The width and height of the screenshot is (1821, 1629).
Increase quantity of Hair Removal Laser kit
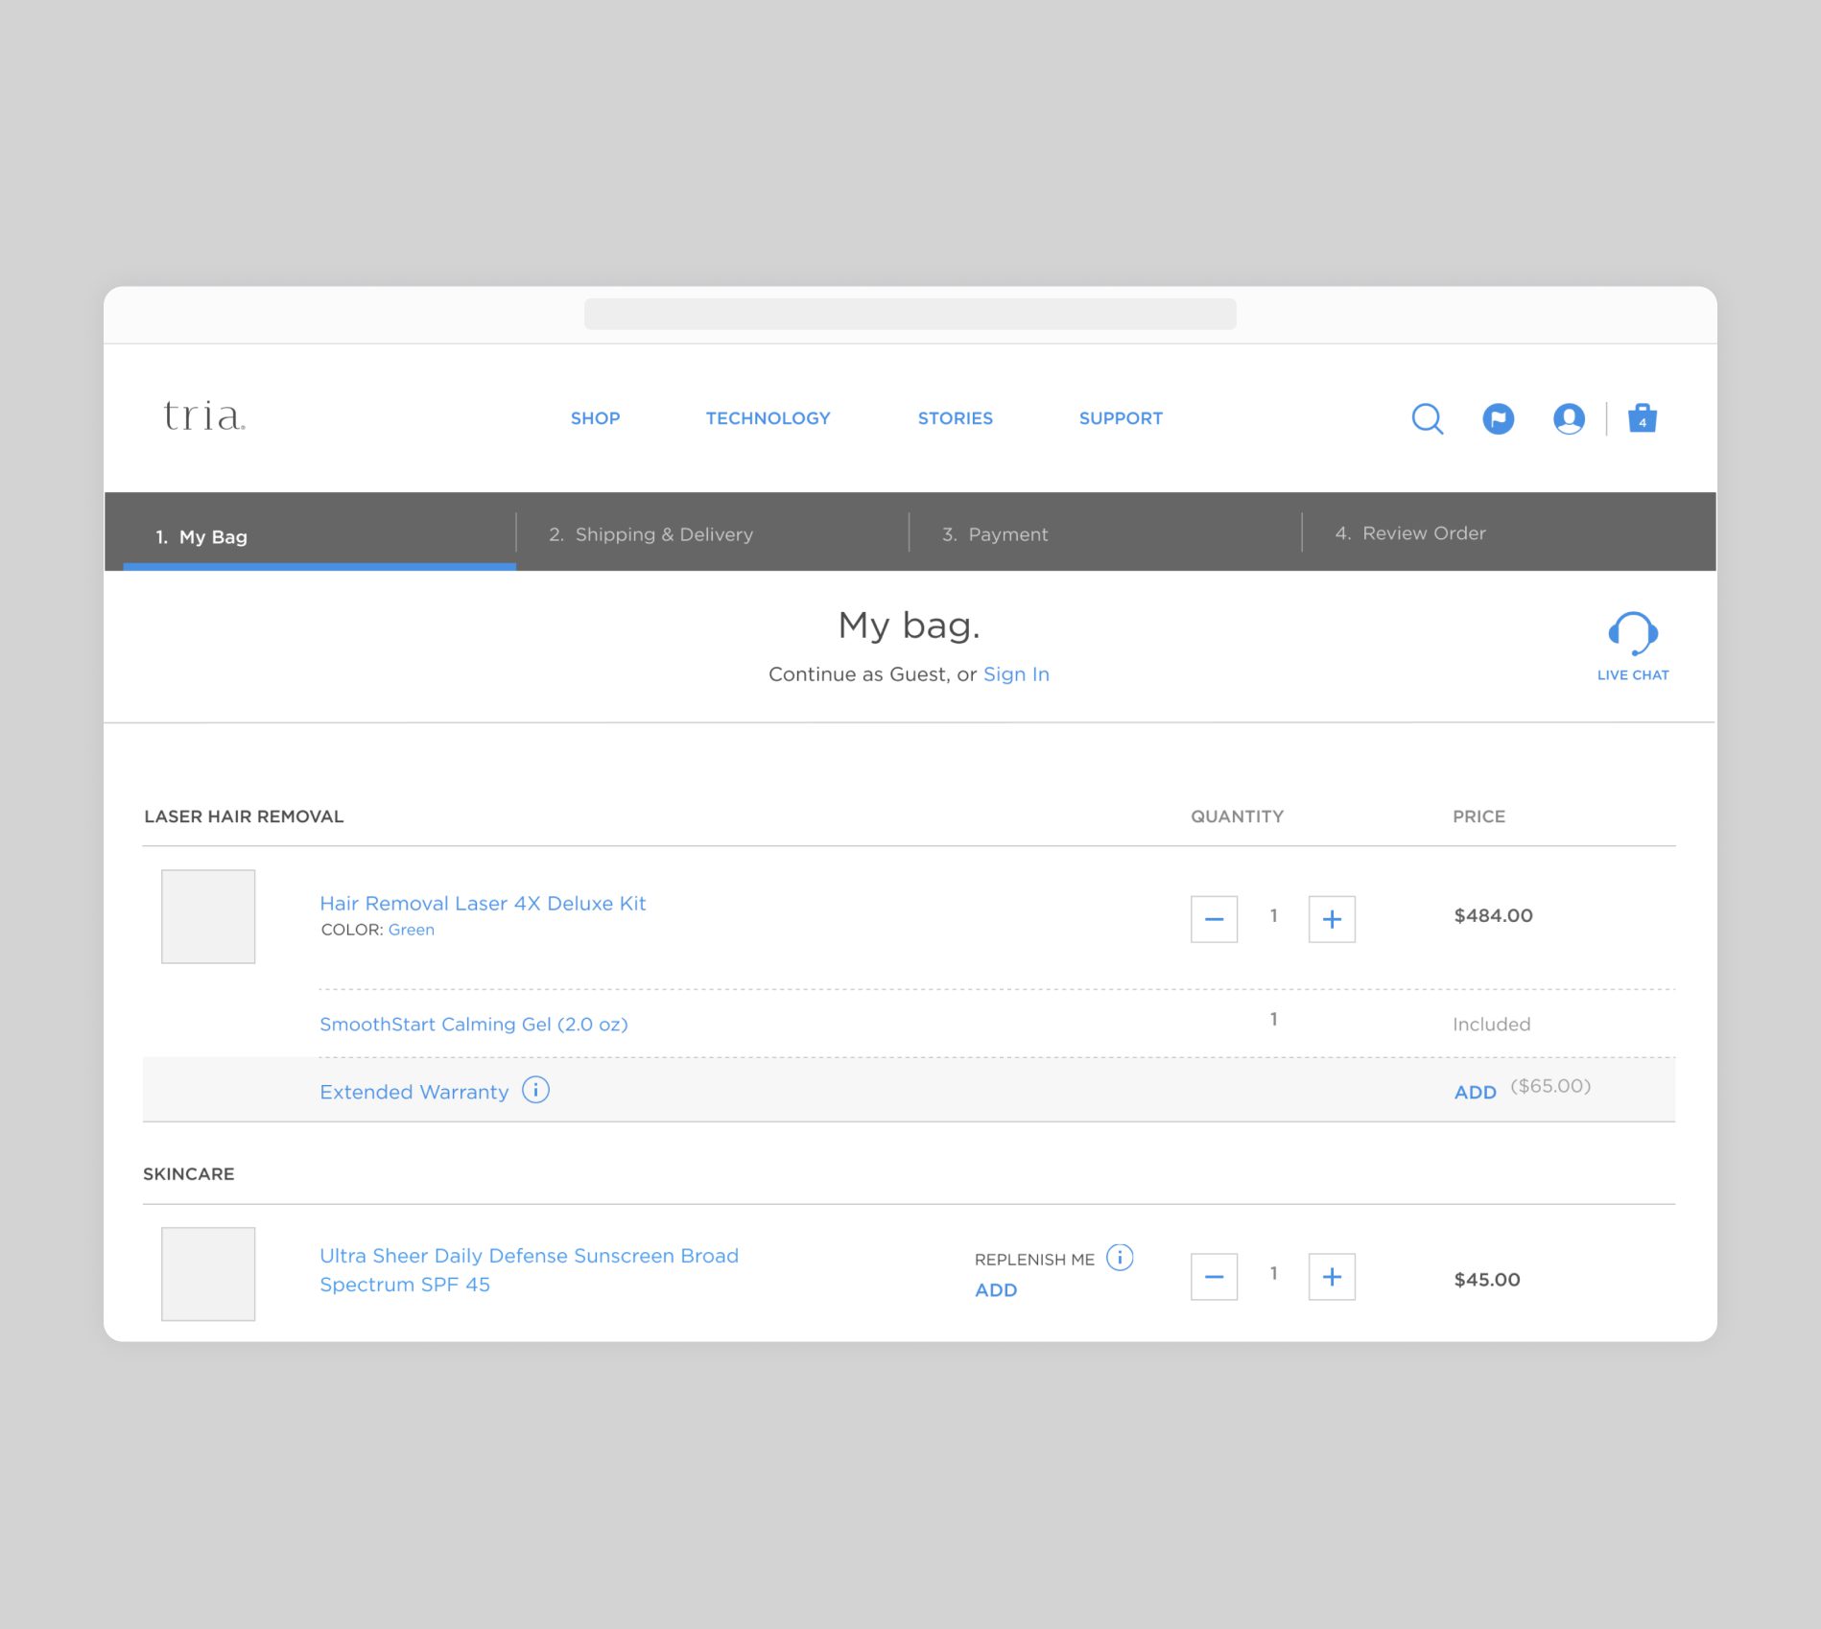click(1332, 919)
